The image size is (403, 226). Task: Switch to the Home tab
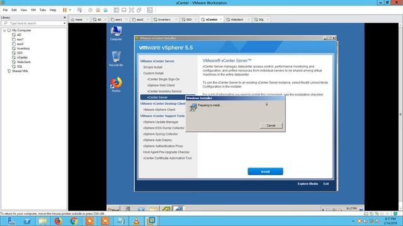pyautogui.click(x=79, y=19)
